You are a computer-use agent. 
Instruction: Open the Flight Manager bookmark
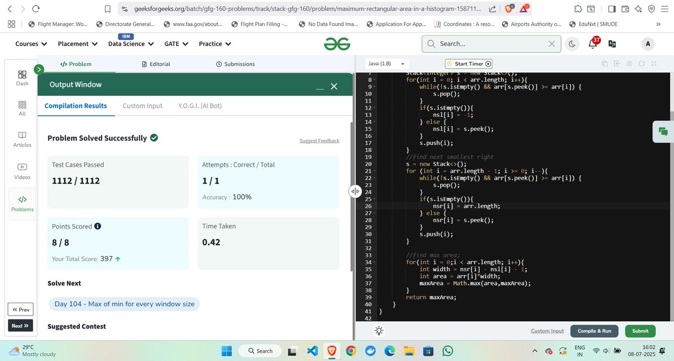click(57, 24)
